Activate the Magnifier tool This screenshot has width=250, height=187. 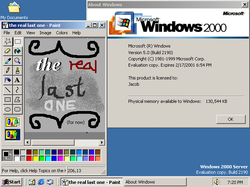tap(18, 61)
